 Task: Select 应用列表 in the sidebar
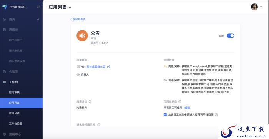pos(21,103)
